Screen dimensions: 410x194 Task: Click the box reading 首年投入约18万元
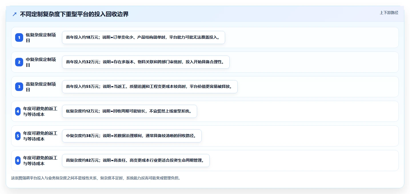[143, 37]
